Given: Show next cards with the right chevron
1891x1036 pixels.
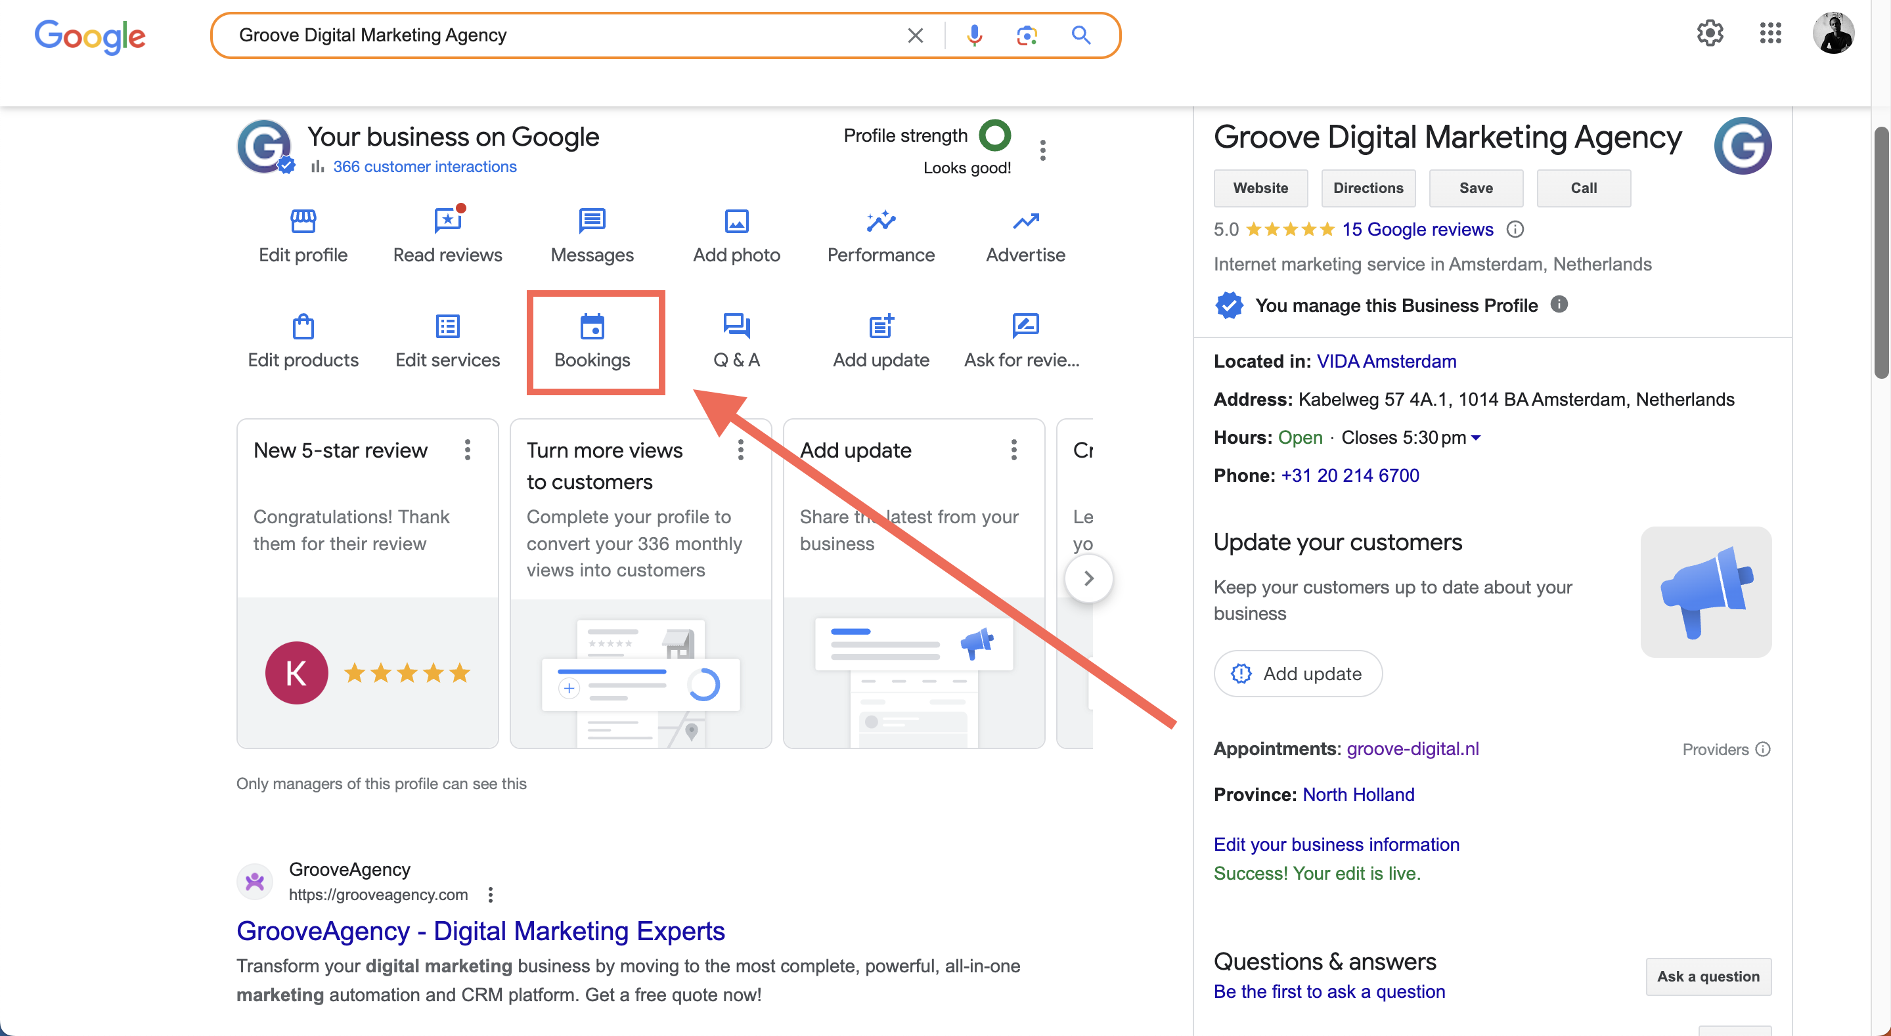Looking at the screenshot, I should click(x=1088, y=578).
